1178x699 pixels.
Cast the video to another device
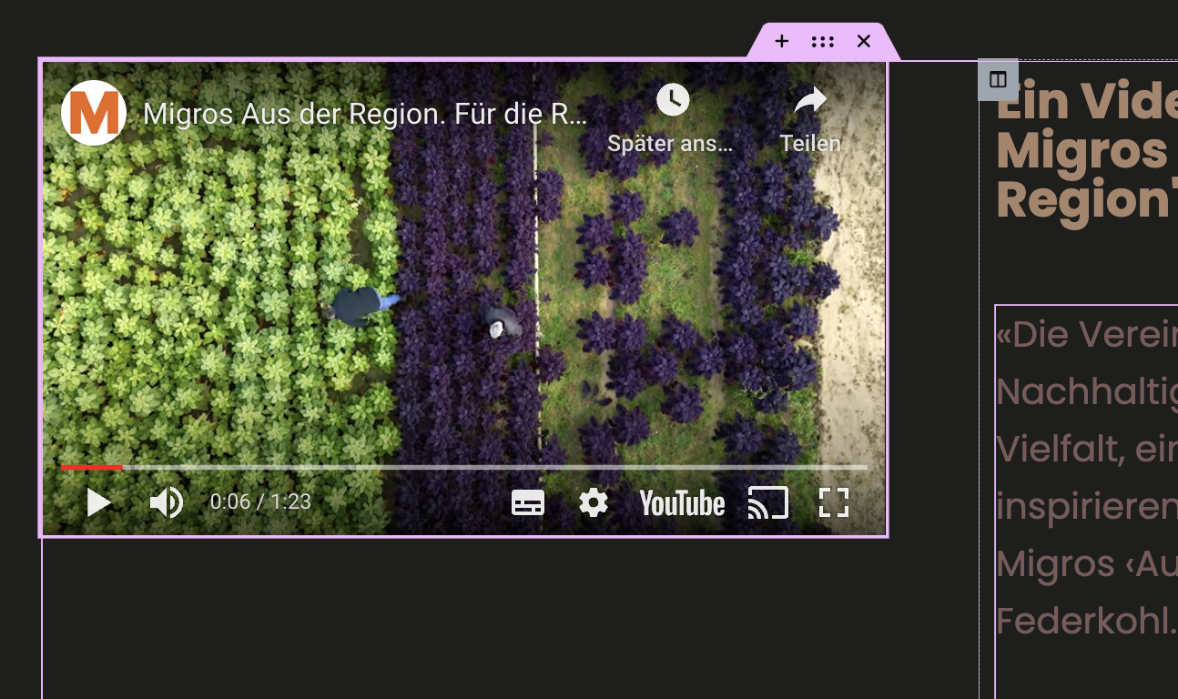tap(767, 502)
